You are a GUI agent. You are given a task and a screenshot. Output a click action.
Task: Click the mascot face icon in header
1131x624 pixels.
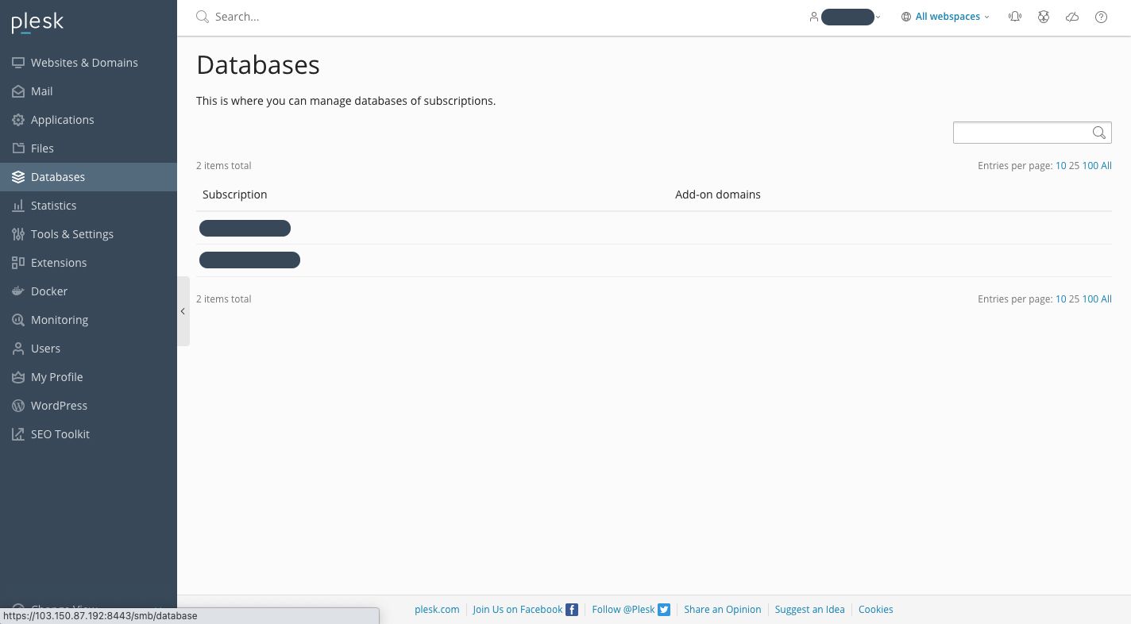pyautogui.click(x=1044, y=17)
